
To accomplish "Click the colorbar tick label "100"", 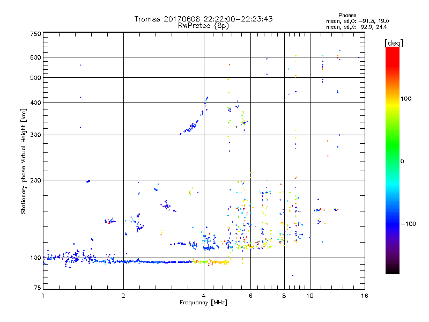I will pyautogui.click(x=406, y=99).
